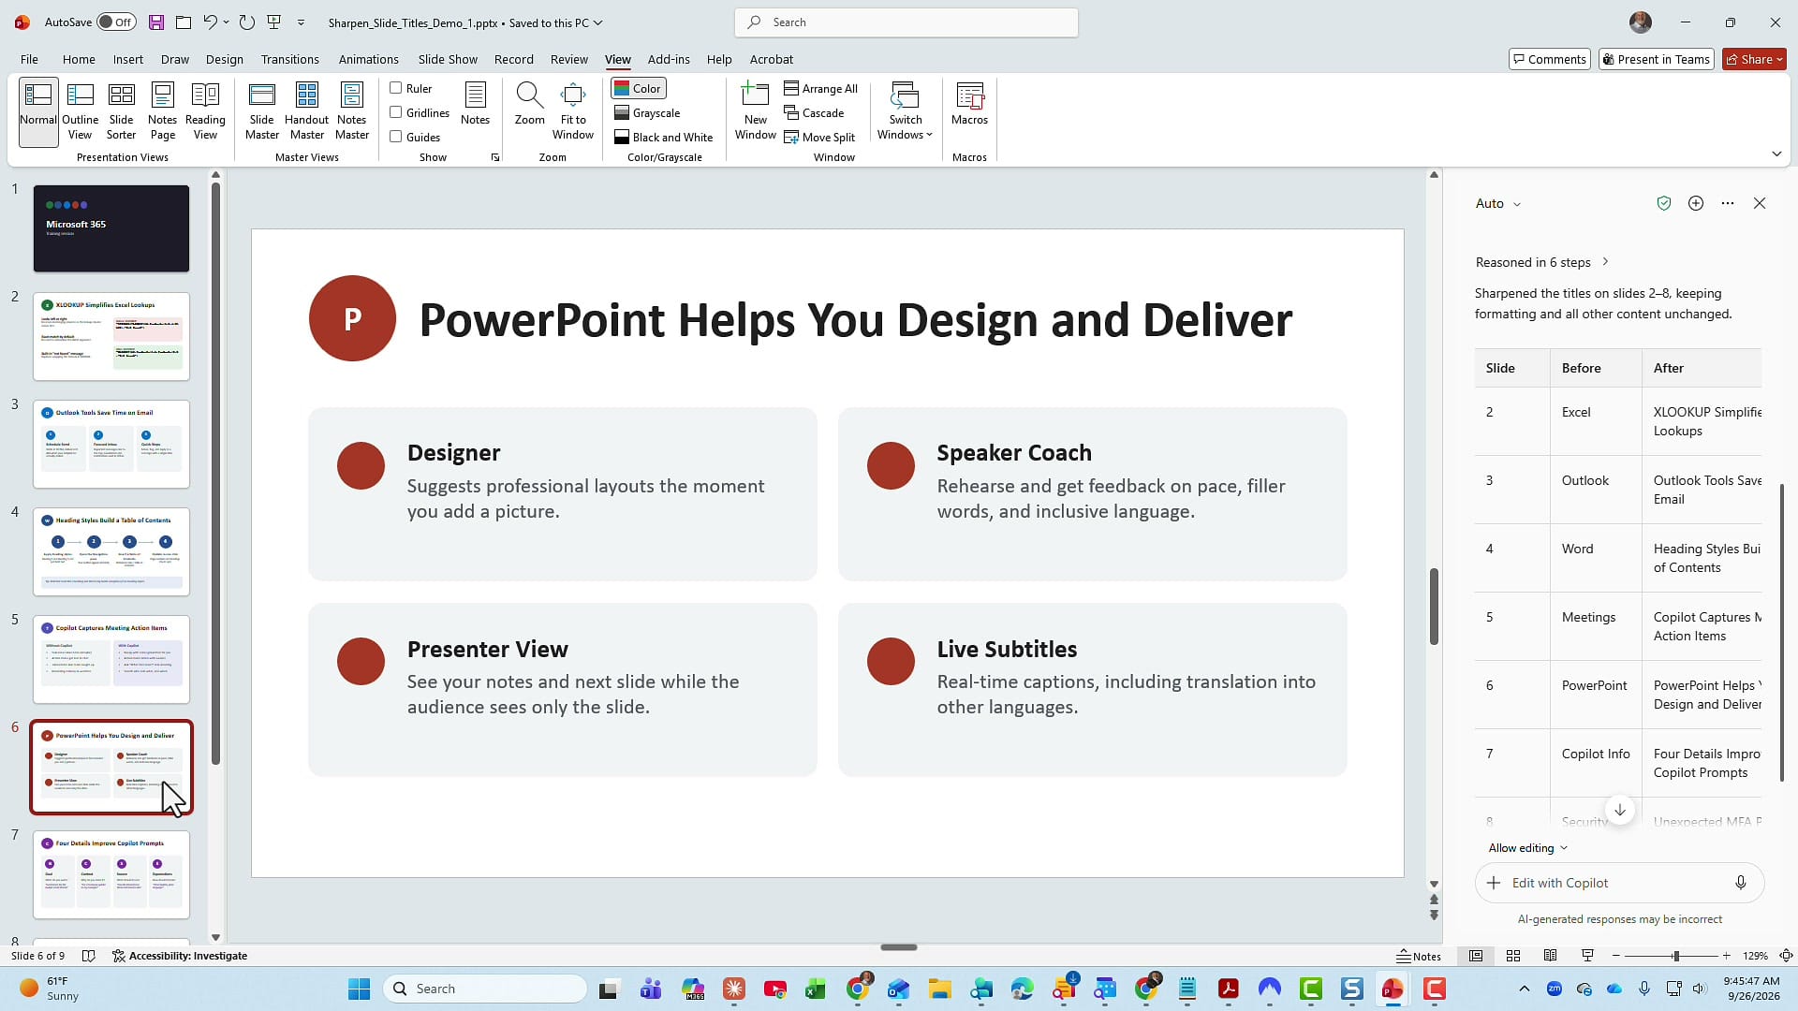Viewport: 1798px width, 1011px height.
Task: Open the Allow editing dropdown
Action: click(1528, 848)
